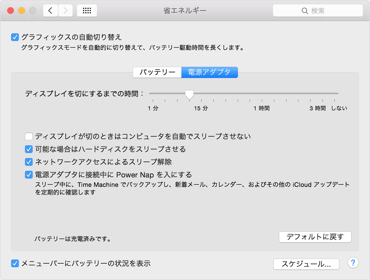
Task: Click the デフォルトに戻す button
Action: [315, 237]
